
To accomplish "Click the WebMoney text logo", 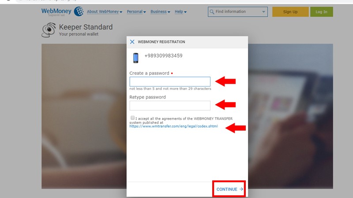I will tap(56, 11).
